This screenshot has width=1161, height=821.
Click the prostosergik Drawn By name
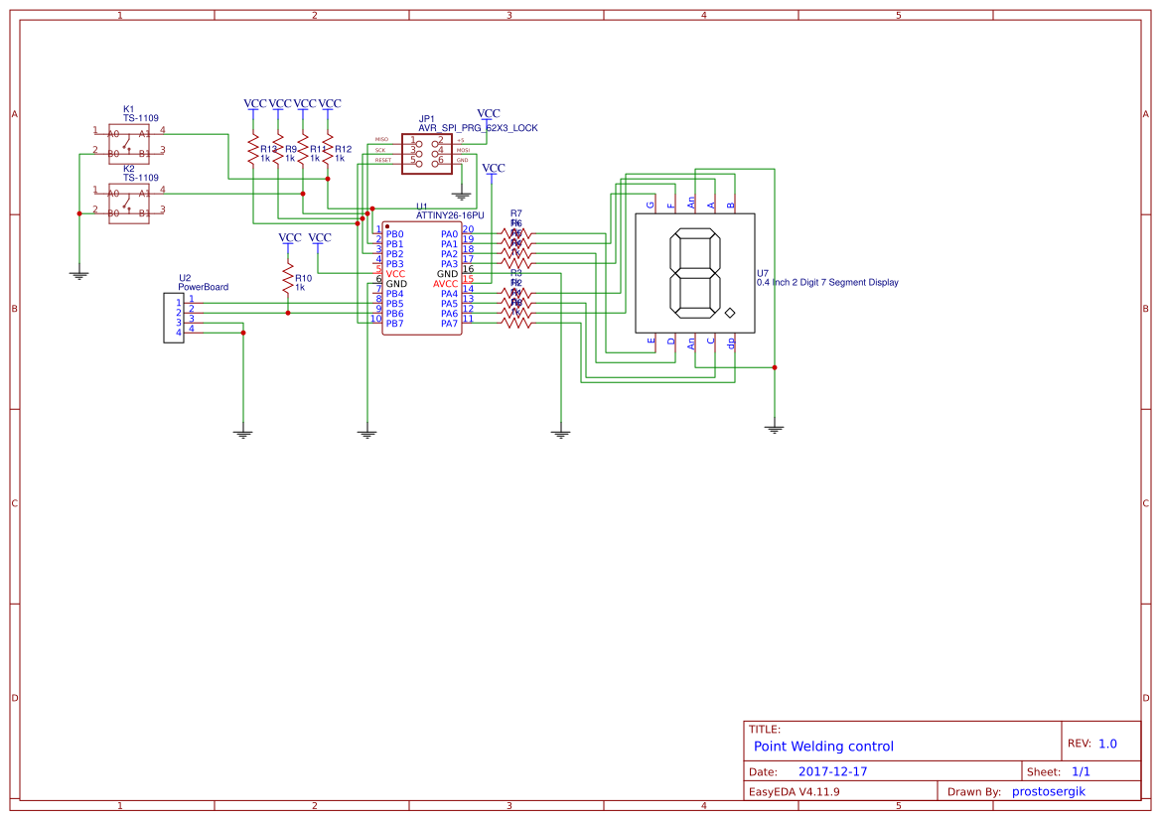tap(1048, 791)
